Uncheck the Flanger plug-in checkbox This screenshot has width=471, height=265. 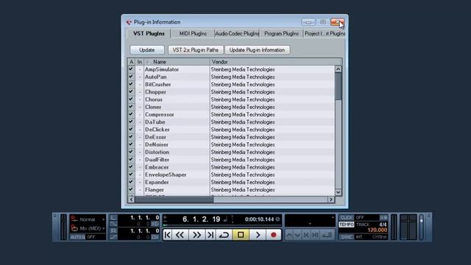(x=131, y=189)
